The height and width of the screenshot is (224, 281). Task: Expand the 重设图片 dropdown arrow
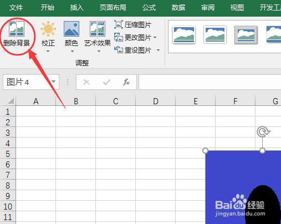[x=158, y=50]
